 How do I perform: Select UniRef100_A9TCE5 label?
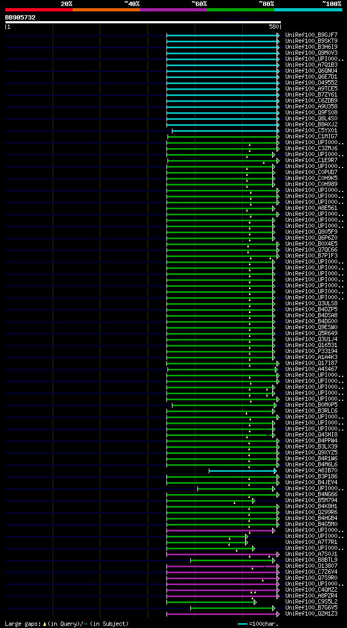coord(311,88)
